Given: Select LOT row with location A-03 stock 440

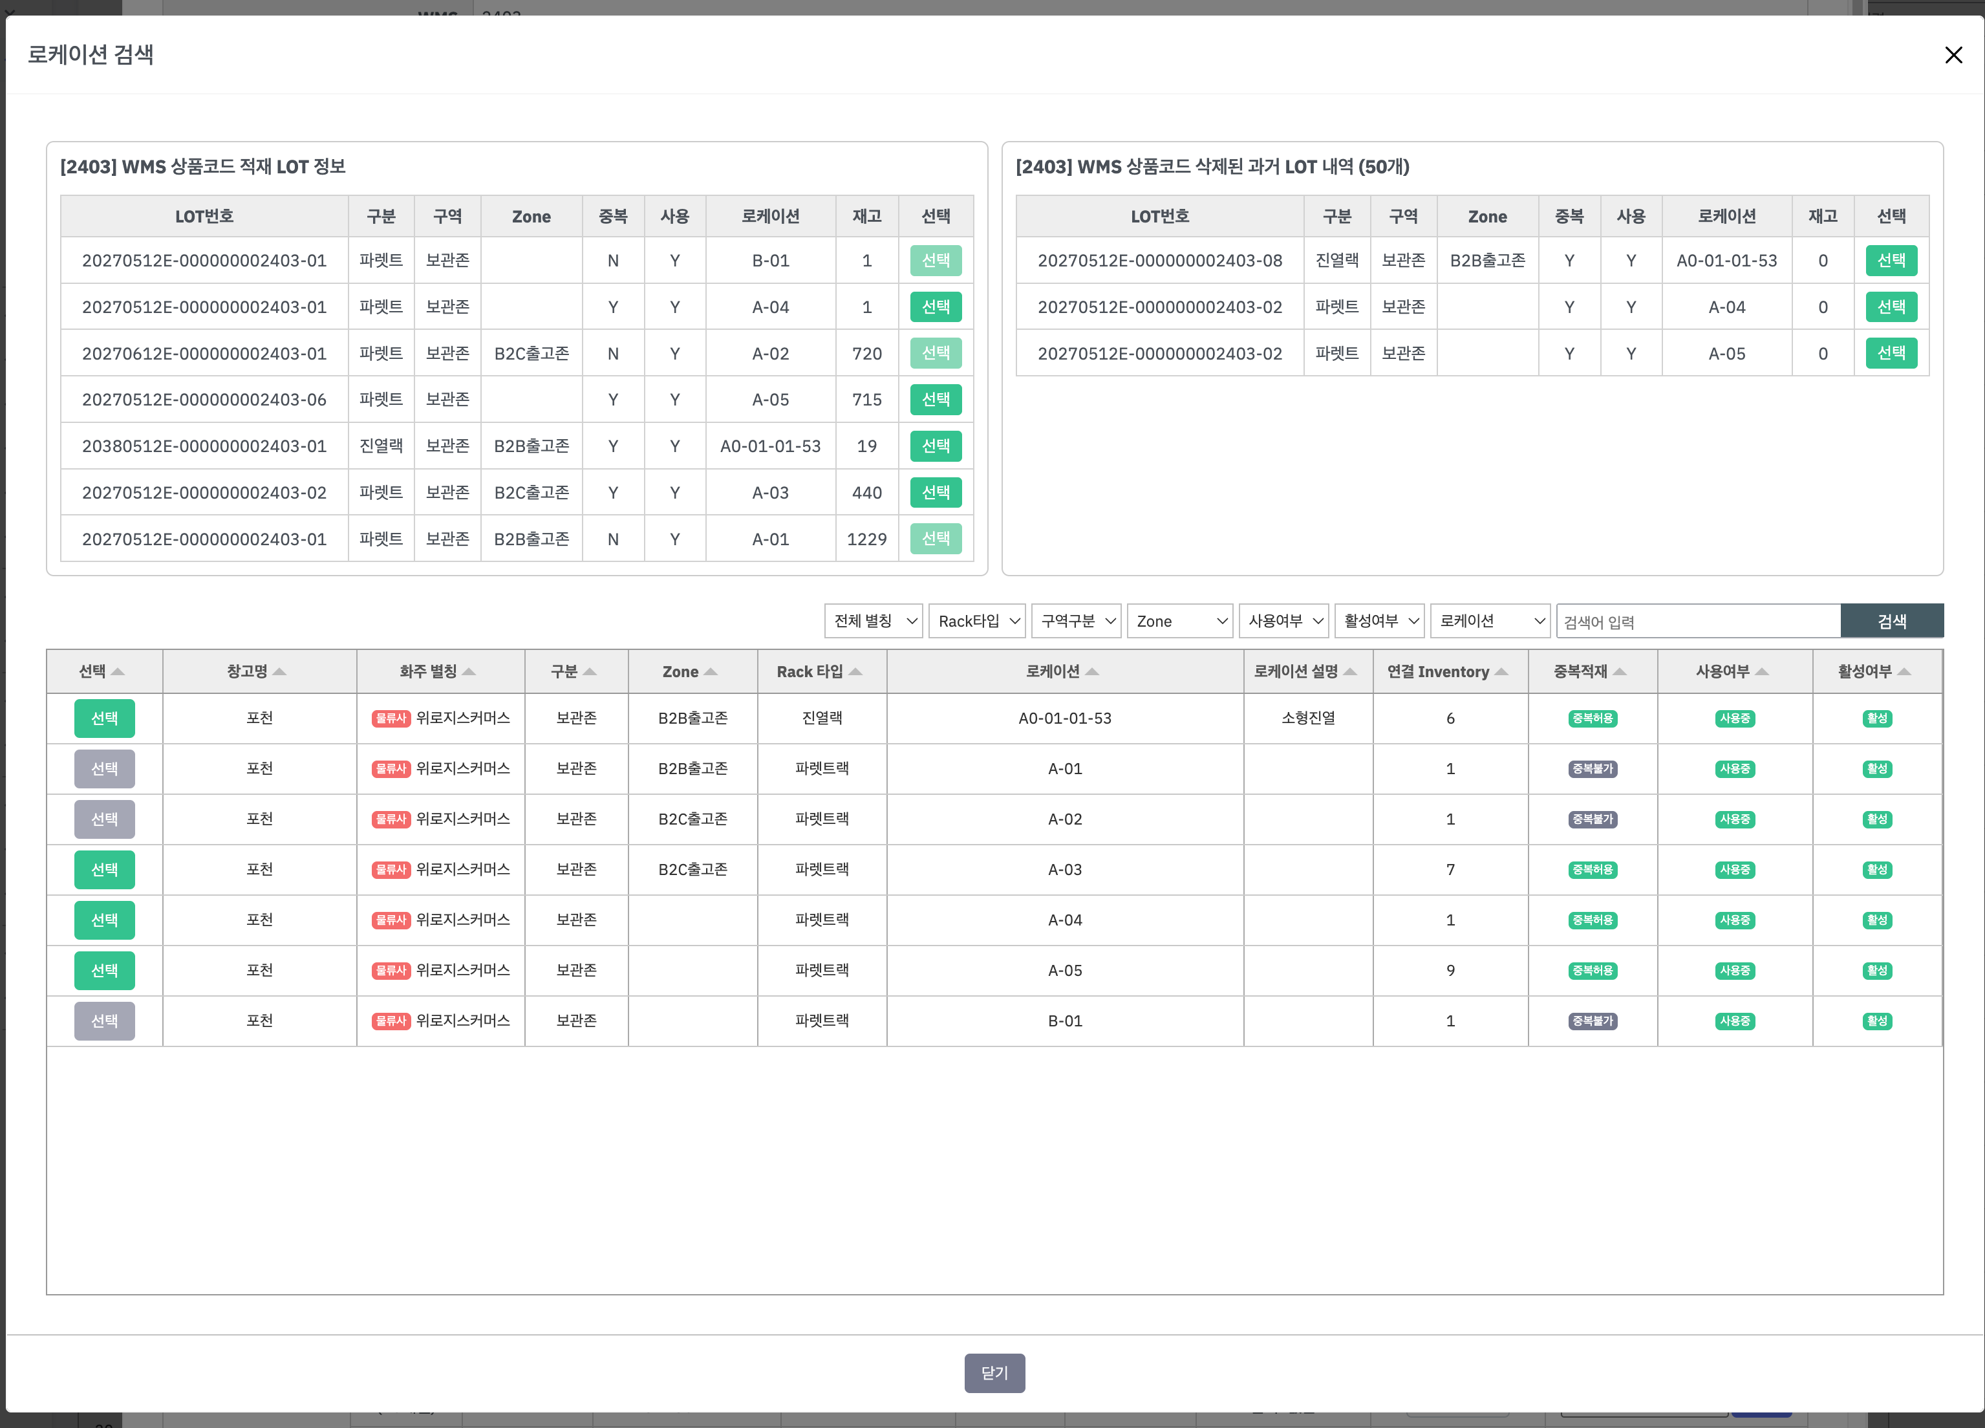Looking at the screenshot, I should pyautogui.click(x=936, y=492).
